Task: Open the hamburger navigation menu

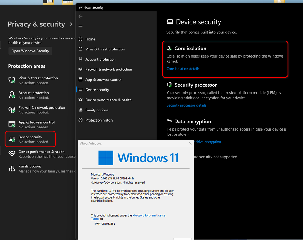Action: point(81,27)
